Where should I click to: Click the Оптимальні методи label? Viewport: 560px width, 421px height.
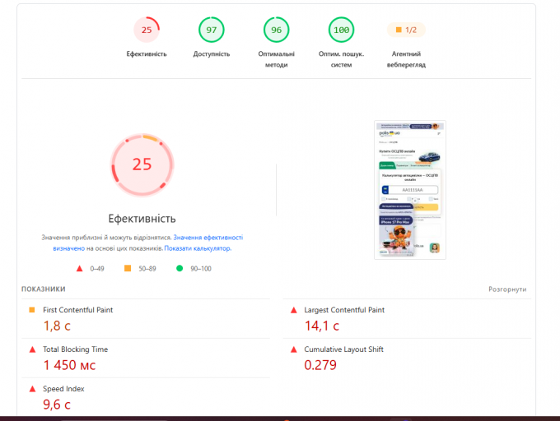[277, 59]
